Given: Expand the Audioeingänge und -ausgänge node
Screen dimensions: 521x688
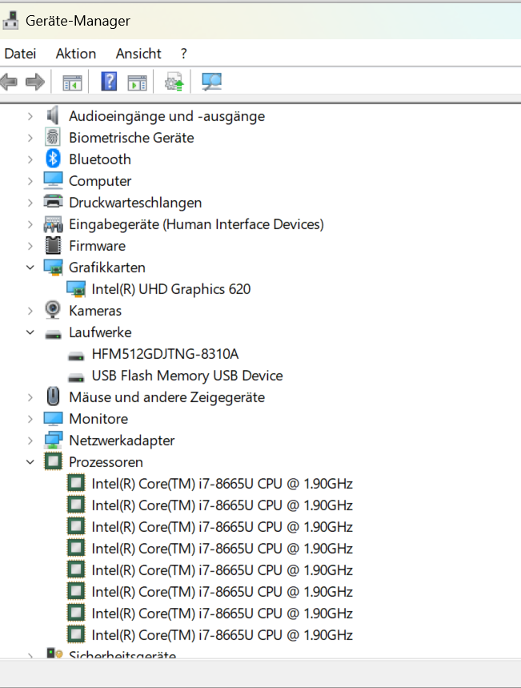Looking at the screenshot, I should pos(30,116).
